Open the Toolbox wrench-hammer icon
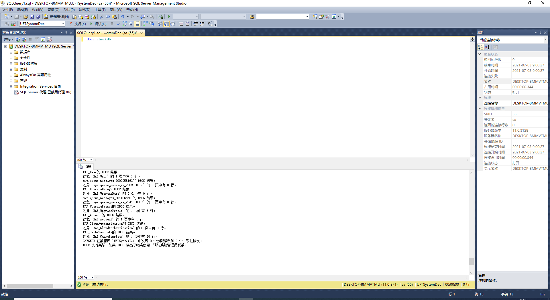The height and width of the screenshot is (300, 550). (x=327, y=17)
